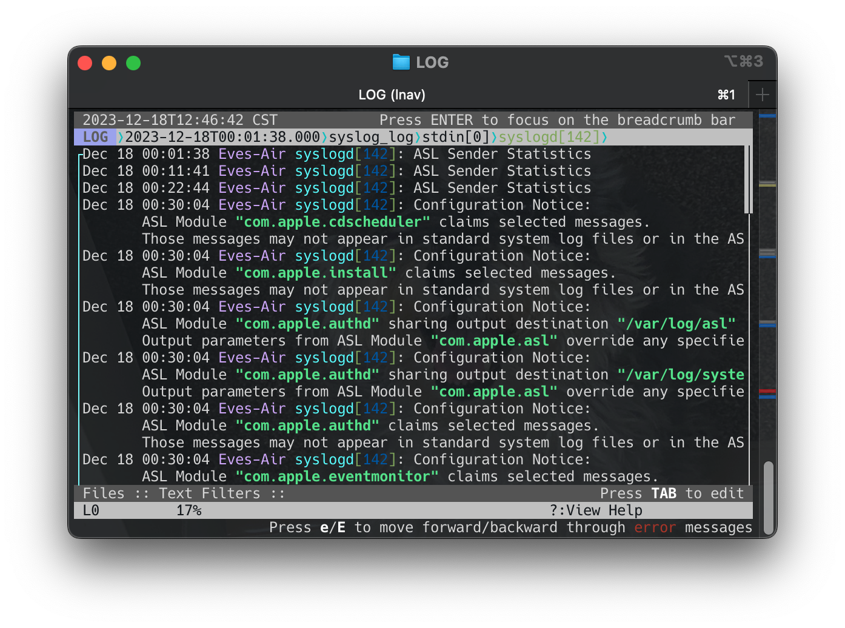Open a new tab with the plus icon
This screenshot has width=845, height=628.
point(763,95)
